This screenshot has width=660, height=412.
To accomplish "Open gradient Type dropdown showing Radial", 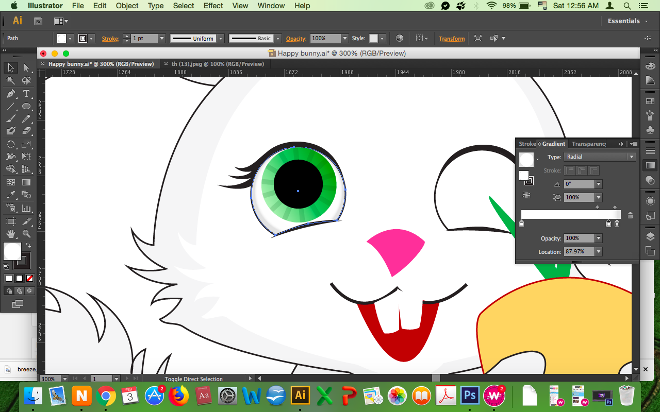I will (600, 157).
